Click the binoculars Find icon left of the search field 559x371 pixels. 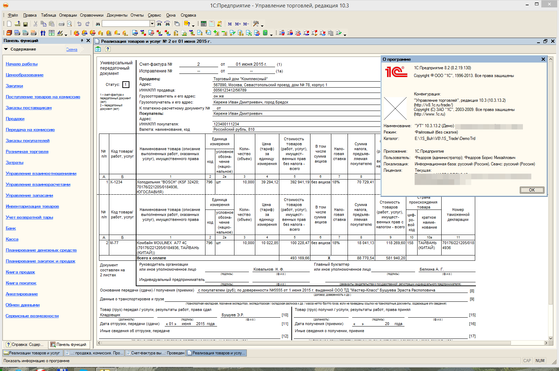(x=98, y=24)
